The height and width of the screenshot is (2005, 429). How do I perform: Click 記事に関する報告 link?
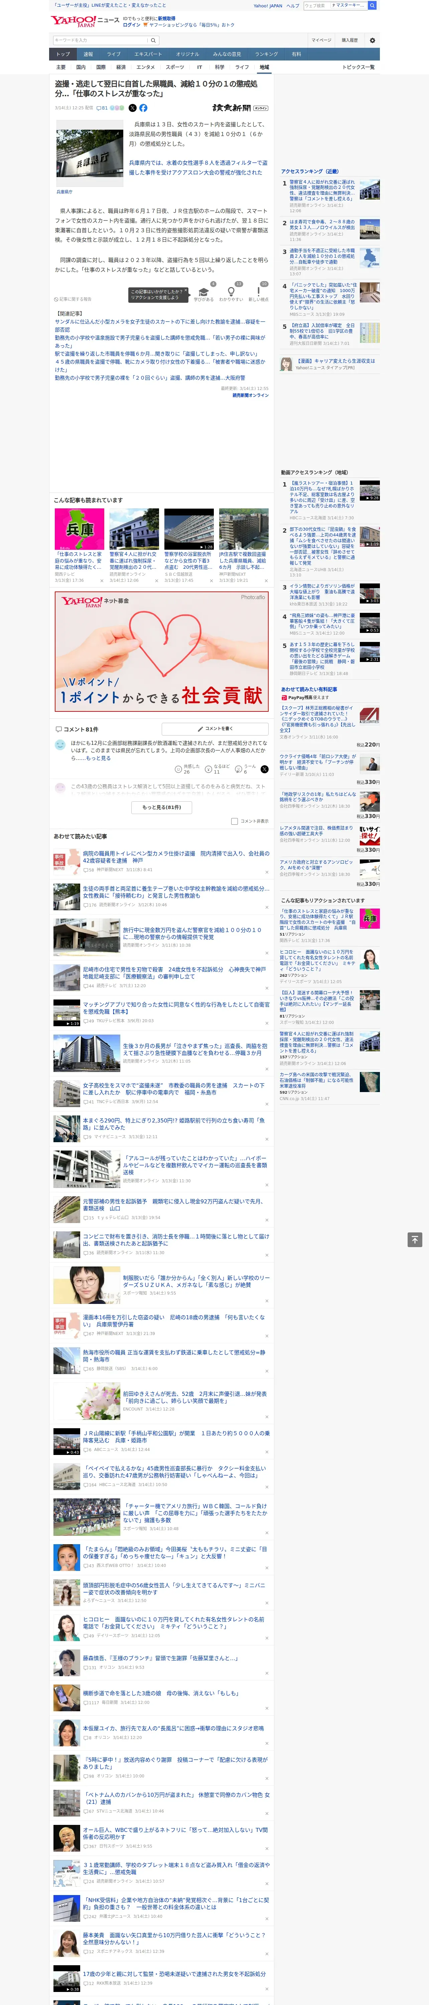[x=73, y=299]
